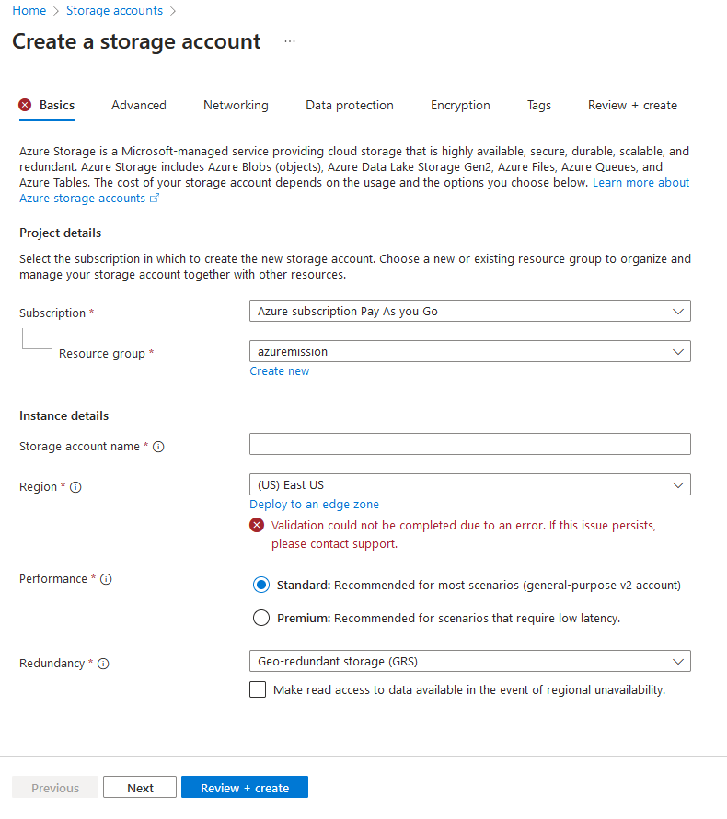Click the Previous button
This screenshot has width=727, height=819.
click(55, 787)
